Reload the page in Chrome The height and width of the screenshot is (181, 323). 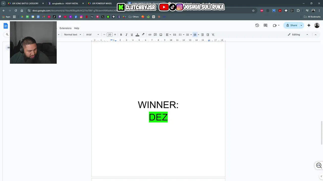[16, 11]
